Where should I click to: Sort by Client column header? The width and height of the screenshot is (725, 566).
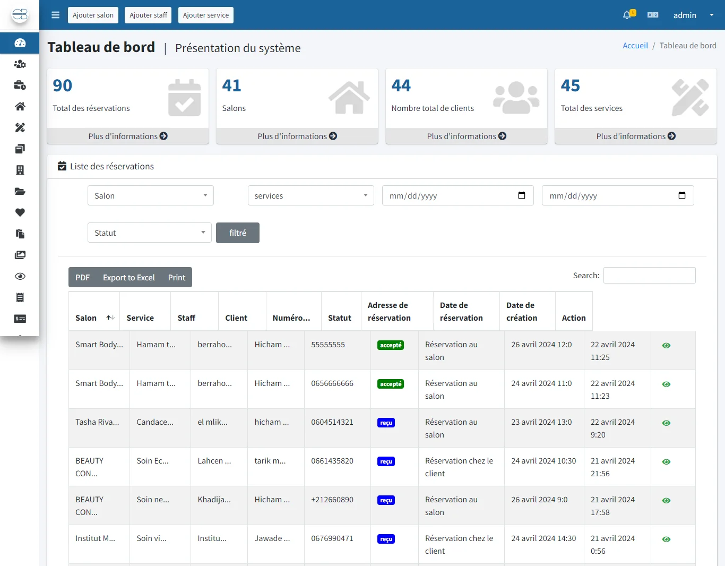(x=242, y=311)
